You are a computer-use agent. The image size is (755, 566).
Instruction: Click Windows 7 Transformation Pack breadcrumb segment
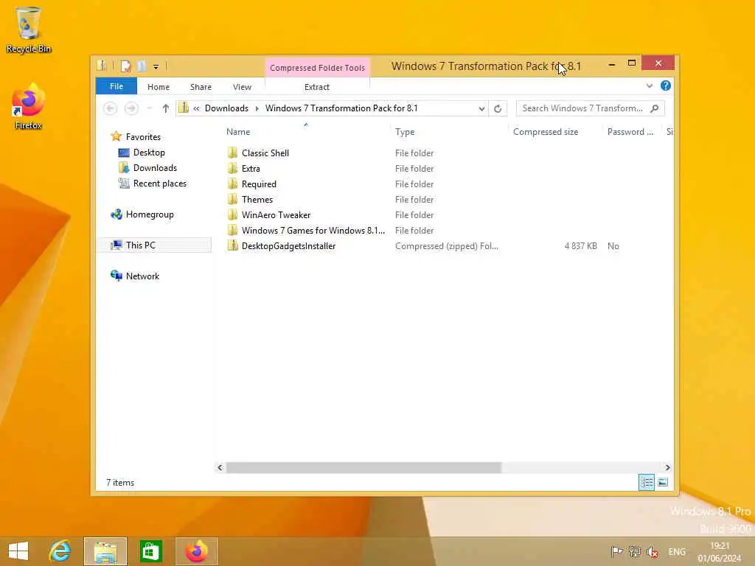pos(341,108)
